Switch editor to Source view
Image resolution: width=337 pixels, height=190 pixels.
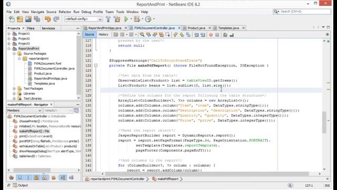coord(90,34)
